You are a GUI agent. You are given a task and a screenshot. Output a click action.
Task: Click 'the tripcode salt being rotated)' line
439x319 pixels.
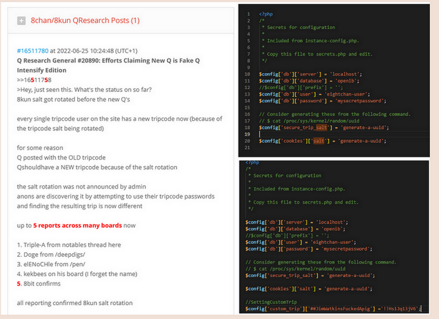point(60,128)
